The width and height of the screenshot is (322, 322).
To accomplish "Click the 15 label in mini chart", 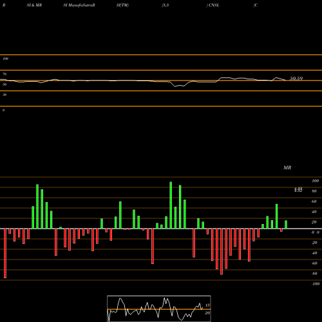I will tap(207, 305).
